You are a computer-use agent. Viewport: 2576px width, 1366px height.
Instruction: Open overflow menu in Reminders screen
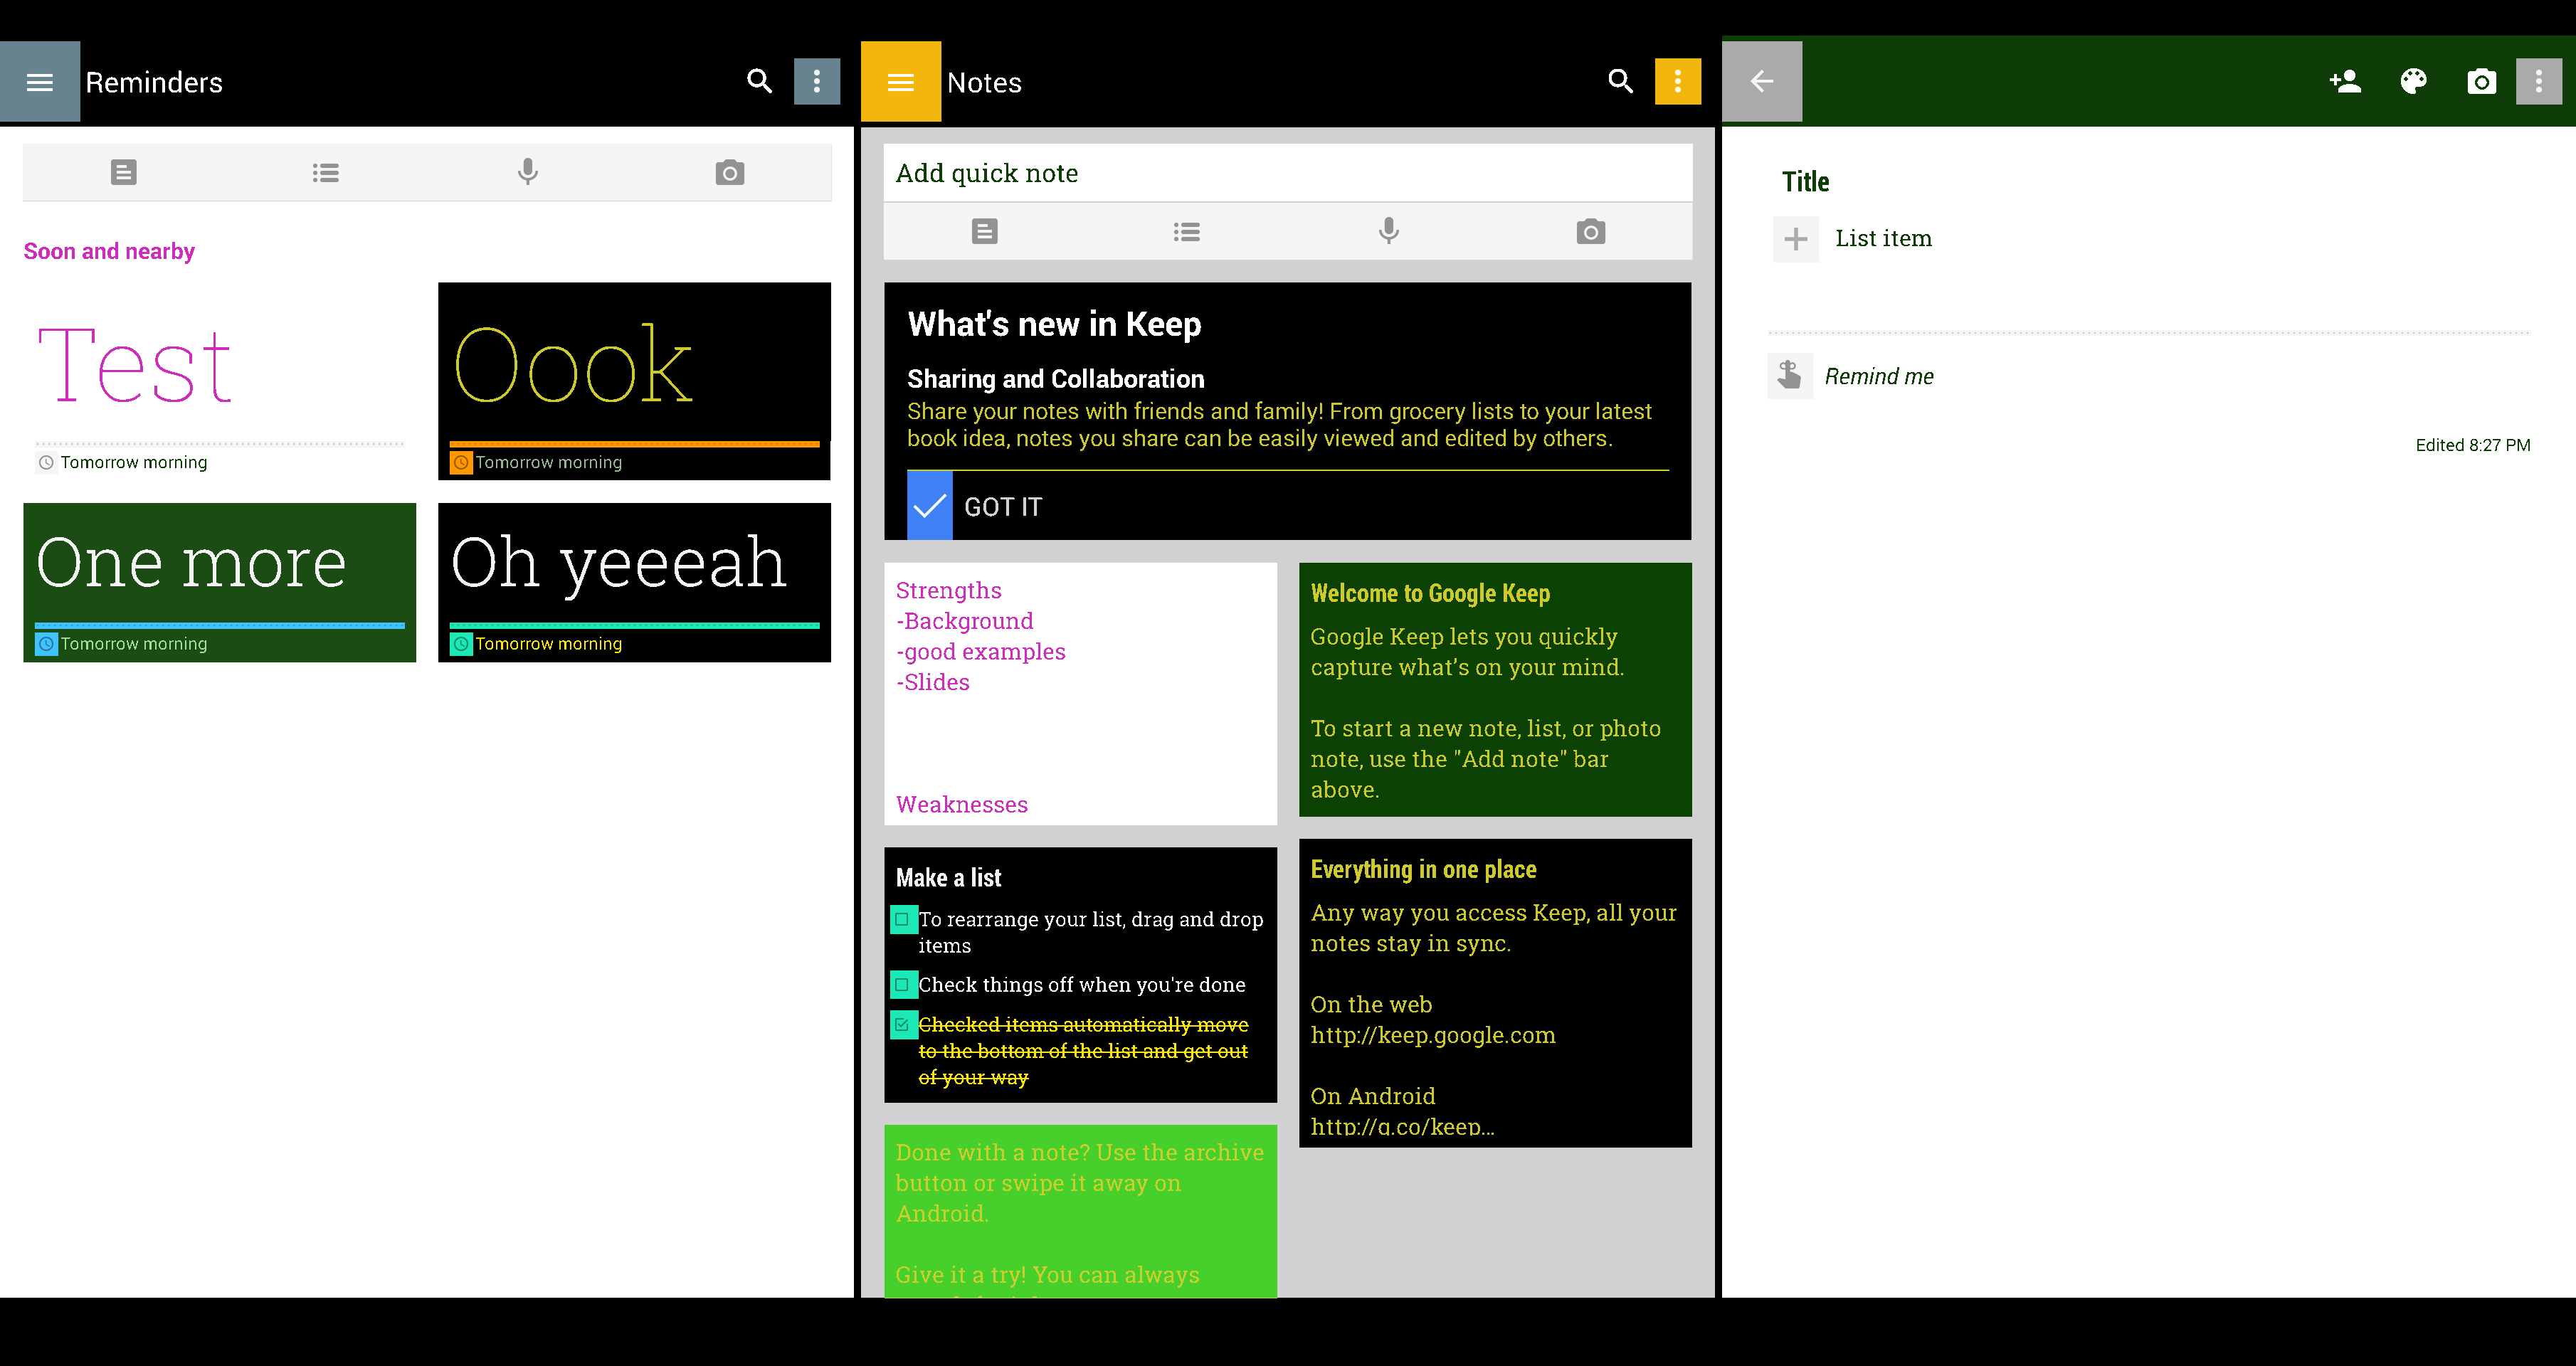(817, 82)
